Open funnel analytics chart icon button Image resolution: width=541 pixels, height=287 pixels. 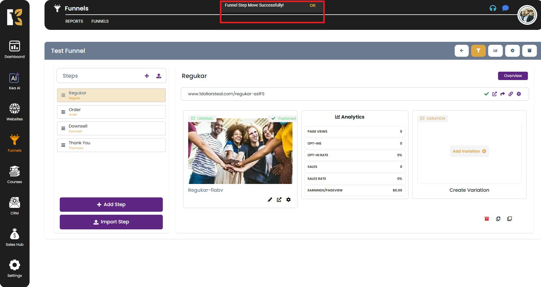(x=495, y=51)
